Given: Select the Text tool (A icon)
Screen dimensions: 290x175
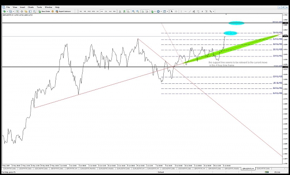Looking at the screenshot, I should (x=202, y=12).
